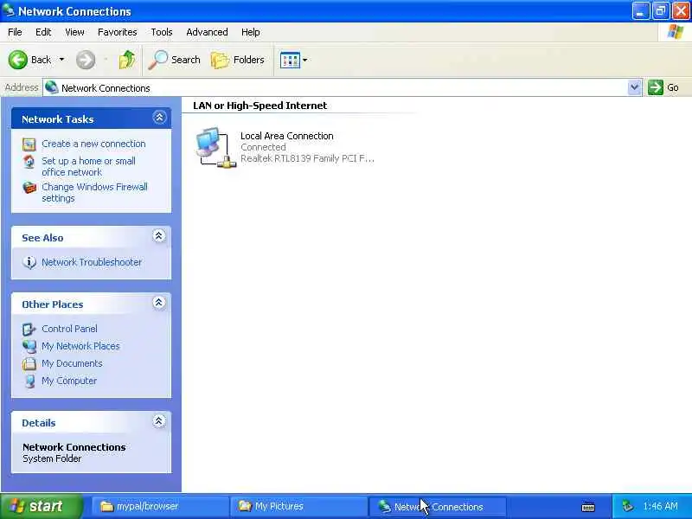
Task: Click the System Folder details text
Action: pyautogui.click(x=52, y=459)
